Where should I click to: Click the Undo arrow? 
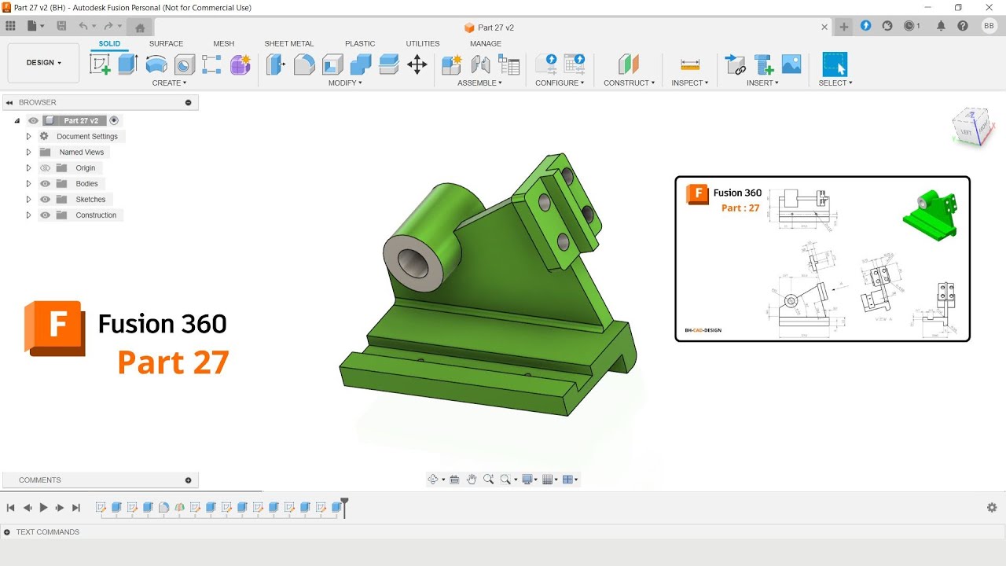83,26
